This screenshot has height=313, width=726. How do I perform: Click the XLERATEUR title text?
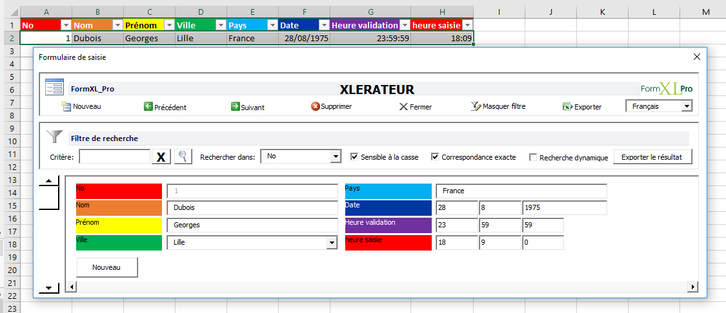377,89
